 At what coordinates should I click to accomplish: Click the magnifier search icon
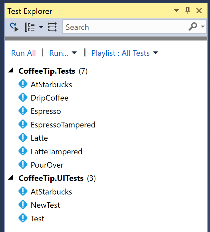(193, 27)
